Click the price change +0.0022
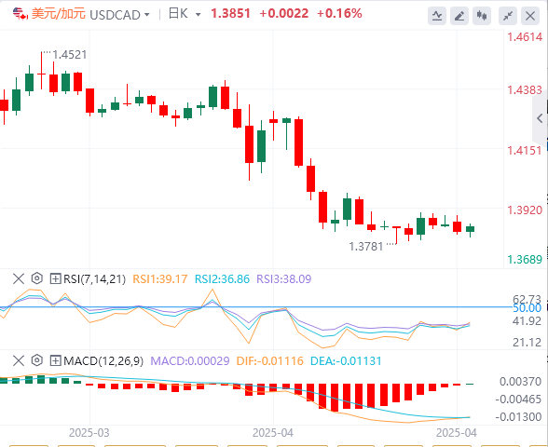Image resolution: width=548 pixels, height=447 pixels. [283, 14]
